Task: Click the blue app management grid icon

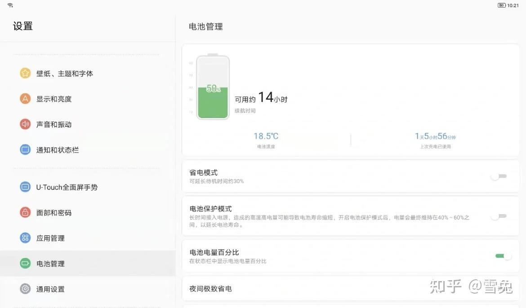Action: [x=25, y=238]
